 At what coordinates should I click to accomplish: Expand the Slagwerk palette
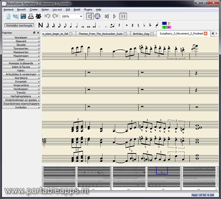tap(21, 41)
